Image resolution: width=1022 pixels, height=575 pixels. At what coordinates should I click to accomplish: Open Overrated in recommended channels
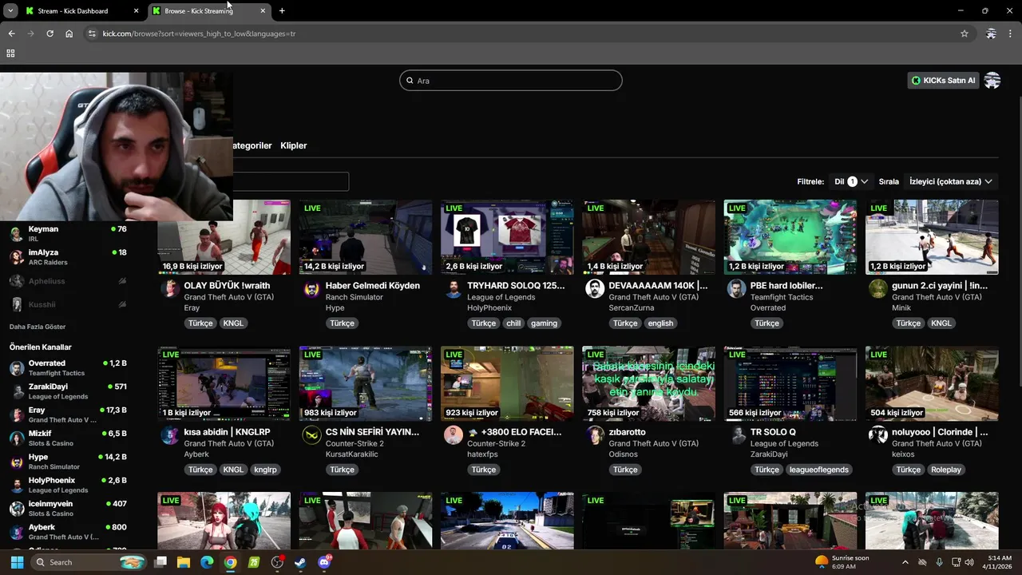[68, 367]
